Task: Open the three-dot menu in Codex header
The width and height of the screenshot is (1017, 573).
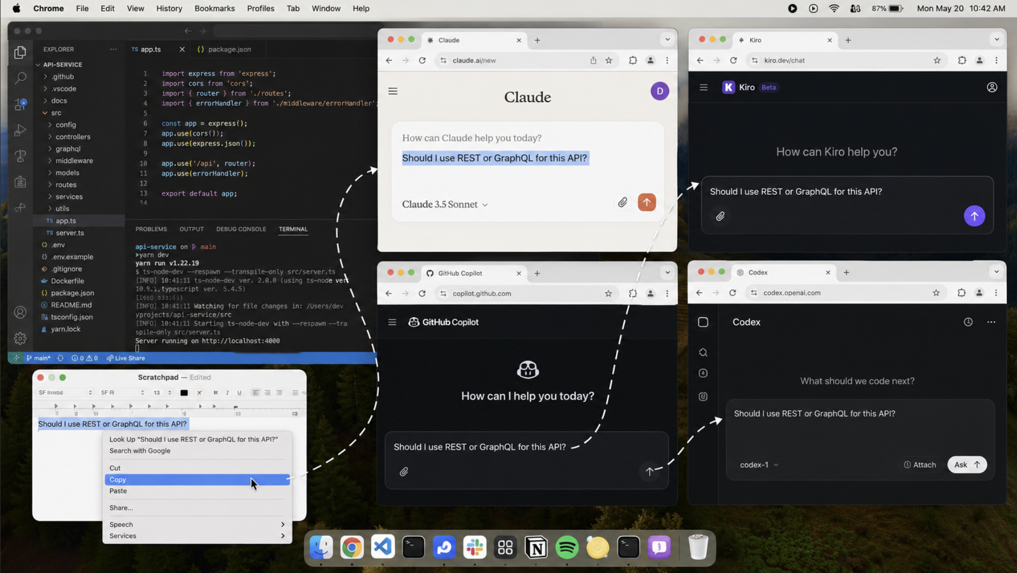Action: (x=991, y=322)
